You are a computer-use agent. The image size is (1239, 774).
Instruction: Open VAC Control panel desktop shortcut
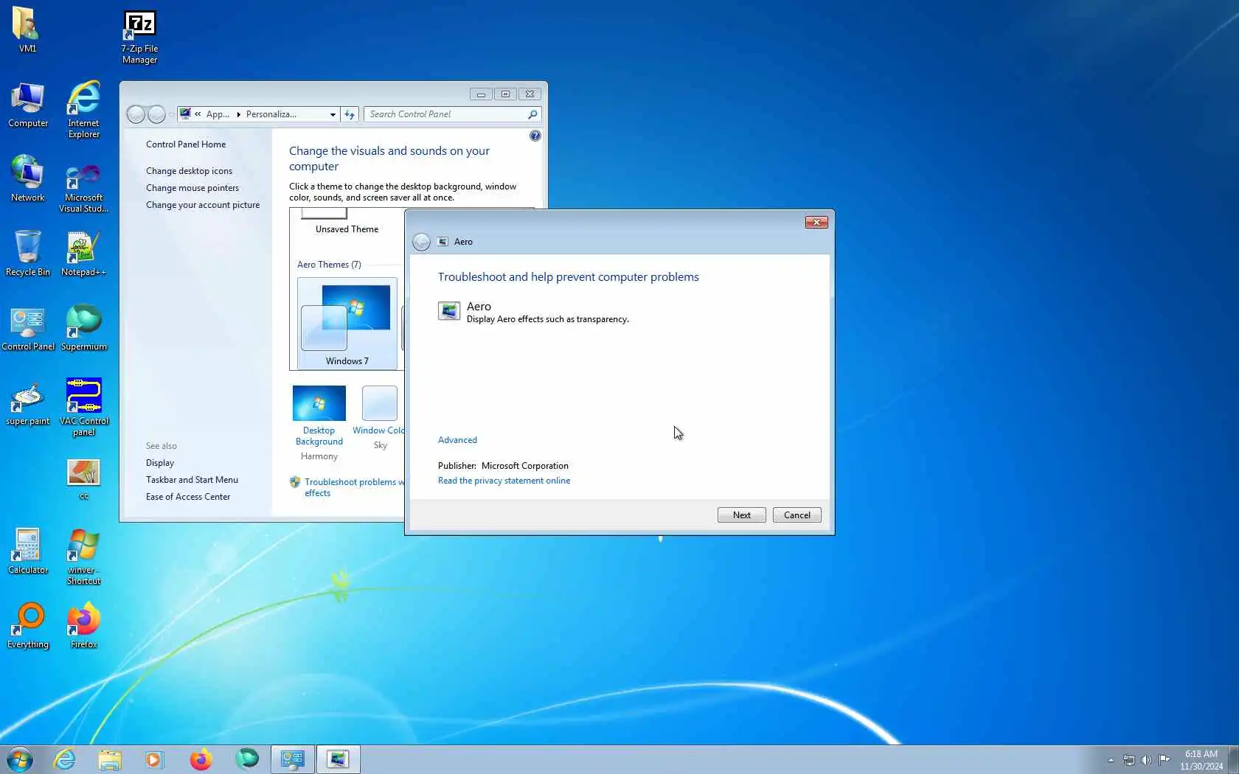coord(84,407)
